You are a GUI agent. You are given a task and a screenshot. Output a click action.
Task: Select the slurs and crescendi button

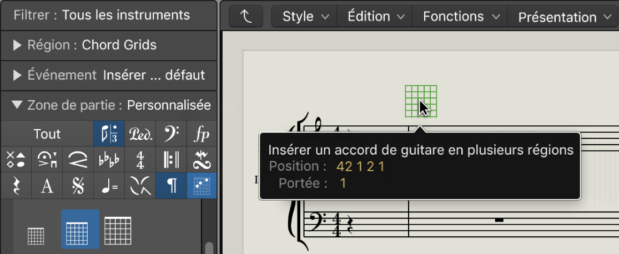pos(78,160)
